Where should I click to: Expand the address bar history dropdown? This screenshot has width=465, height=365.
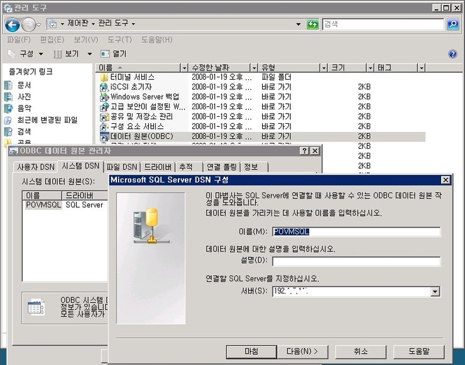[298, 24]
